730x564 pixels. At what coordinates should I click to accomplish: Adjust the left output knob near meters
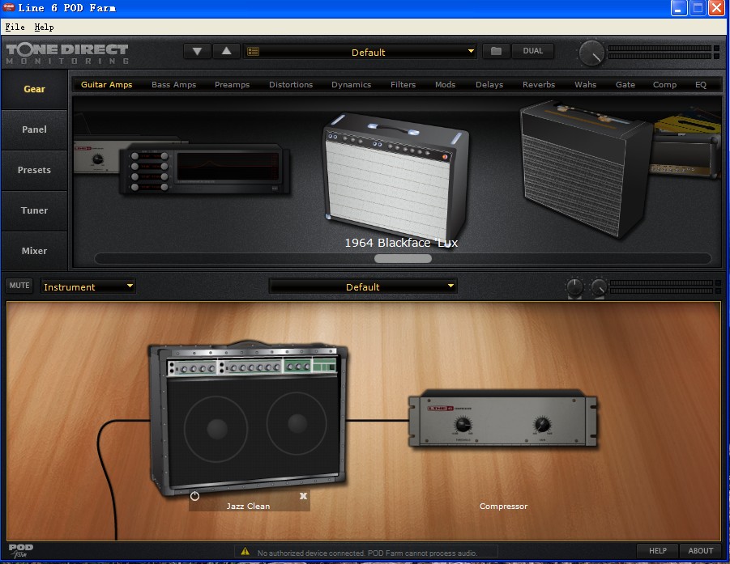coord(574,287)
